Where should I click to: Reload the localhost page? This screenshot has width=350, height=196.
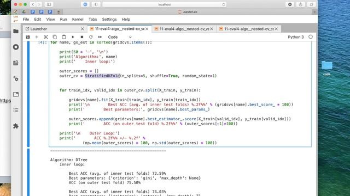[x=224, y=4]
